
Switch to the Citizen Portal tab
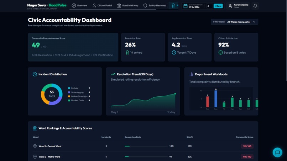(x=102, y=5)
